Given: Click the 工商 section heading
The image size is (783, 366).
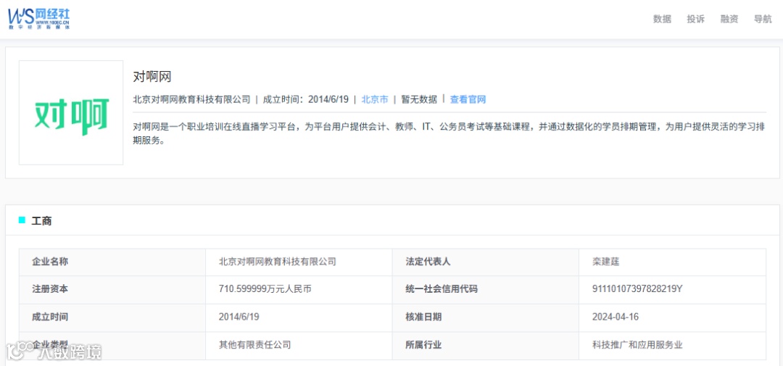Looking at the screenshot, I should (41, 221).
